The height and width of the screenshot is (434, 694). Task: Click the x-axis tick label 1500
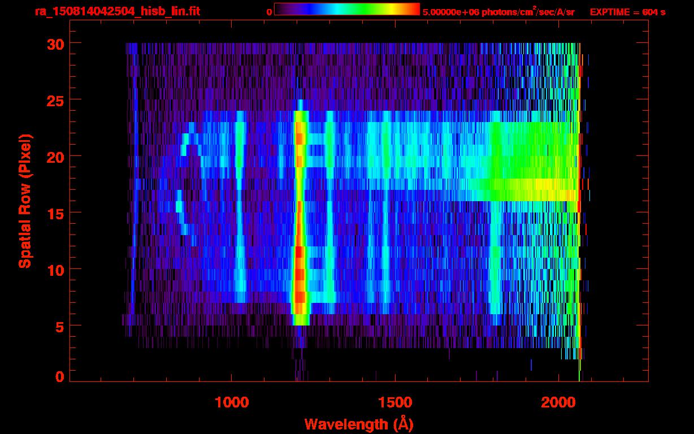(x=394, y=402)
